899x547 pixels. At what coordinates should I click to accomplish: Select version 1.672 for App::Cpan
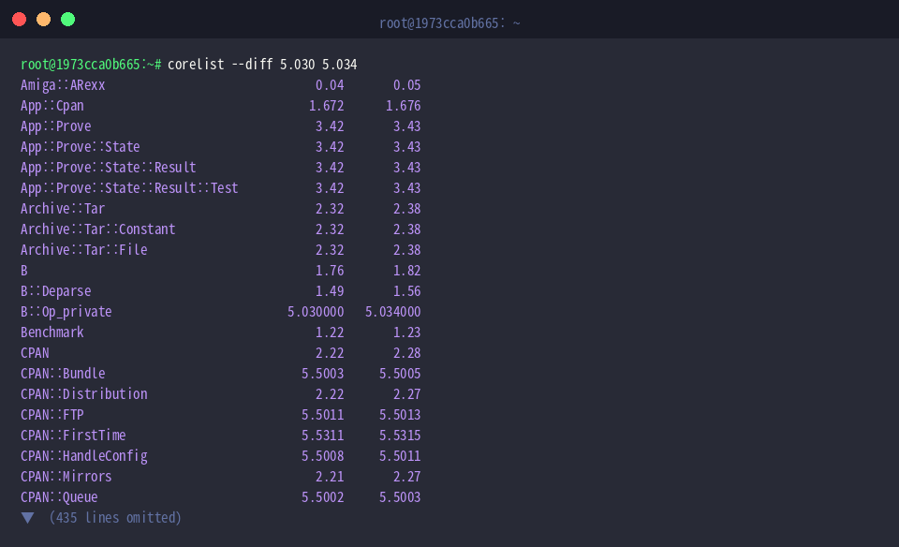coord(326,106)
